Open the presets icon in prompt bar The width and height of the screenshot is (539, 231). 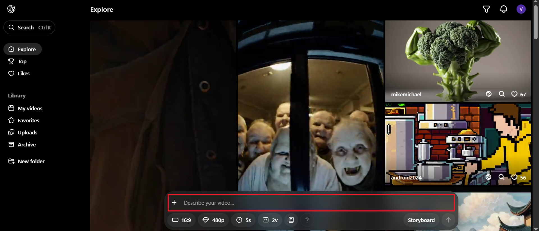(291, 220)
